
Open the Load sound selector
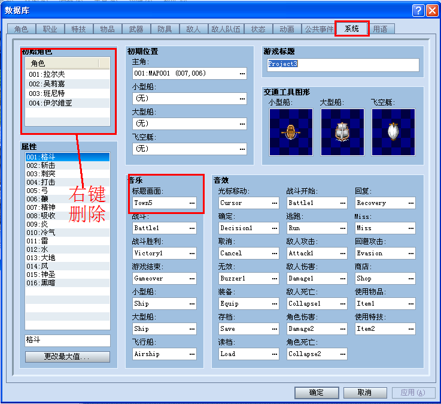(249, 354)
